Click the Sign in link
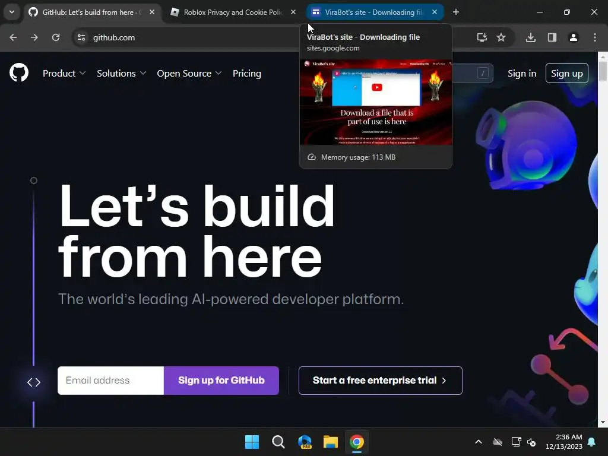 click(522, 73)
